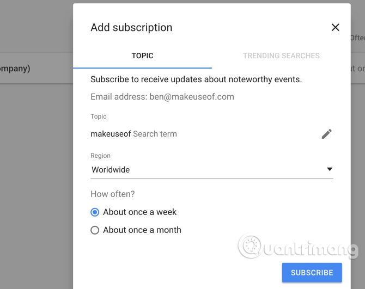Click the pencil icon to edit topic

(x=326, y=134)
